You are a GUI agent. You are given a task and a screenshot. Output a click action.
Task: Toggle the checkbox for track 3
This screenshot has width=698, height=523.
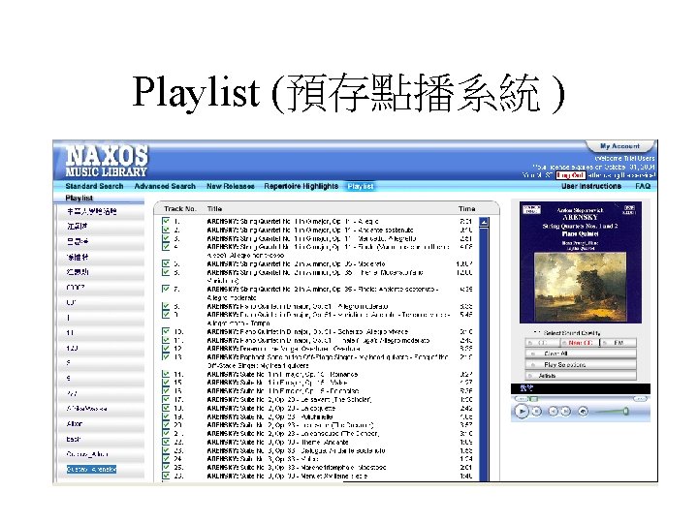(166, 238)
